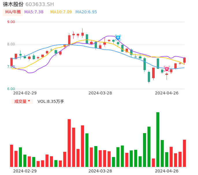
Task: Click the 6.00 price axis label
Action: (x=11, y=89)
